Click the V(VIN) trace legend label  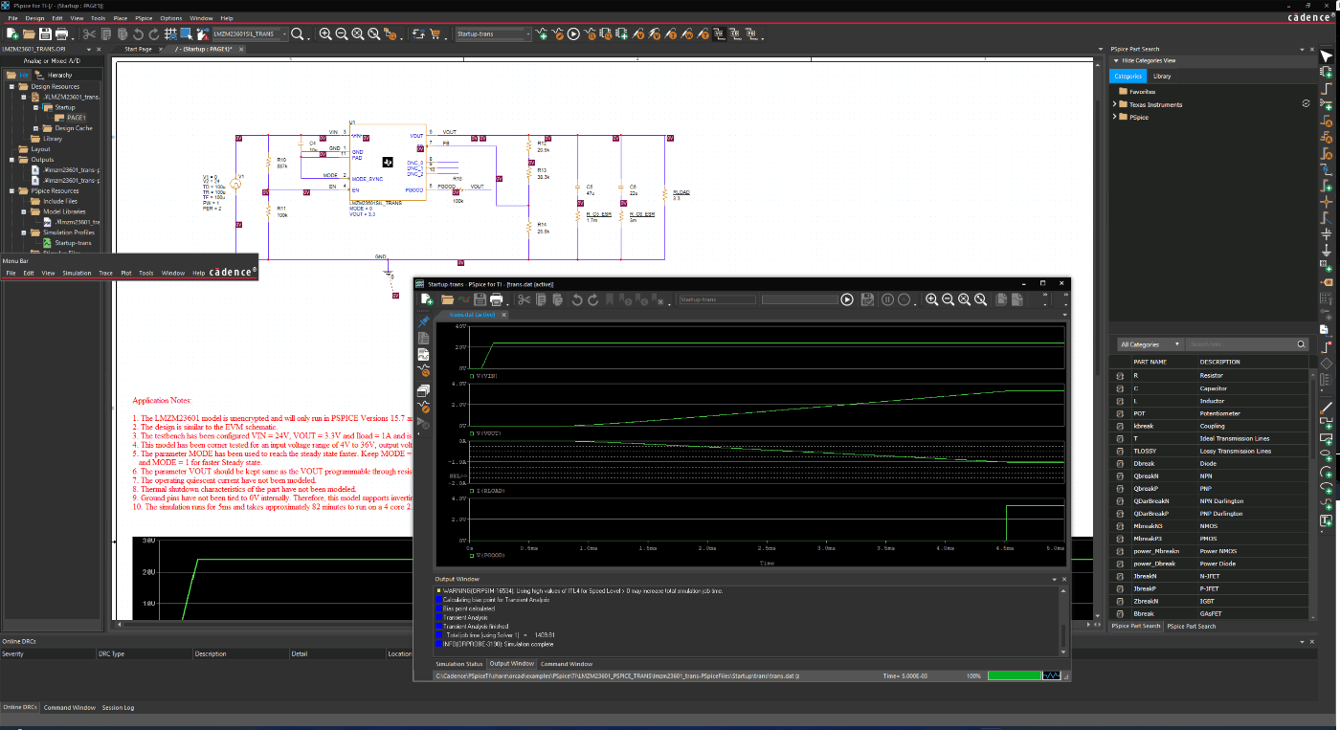click(486, 376)
